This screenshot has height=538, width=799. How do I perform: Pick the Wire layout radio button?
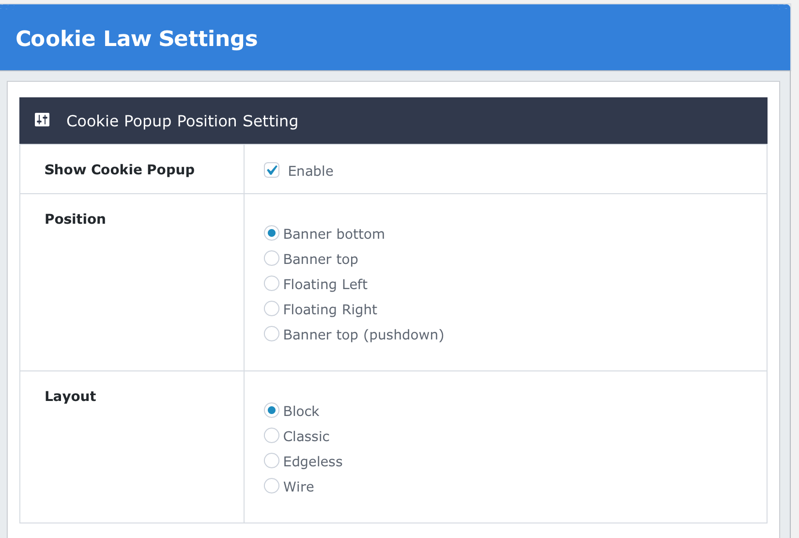point(272,486)
